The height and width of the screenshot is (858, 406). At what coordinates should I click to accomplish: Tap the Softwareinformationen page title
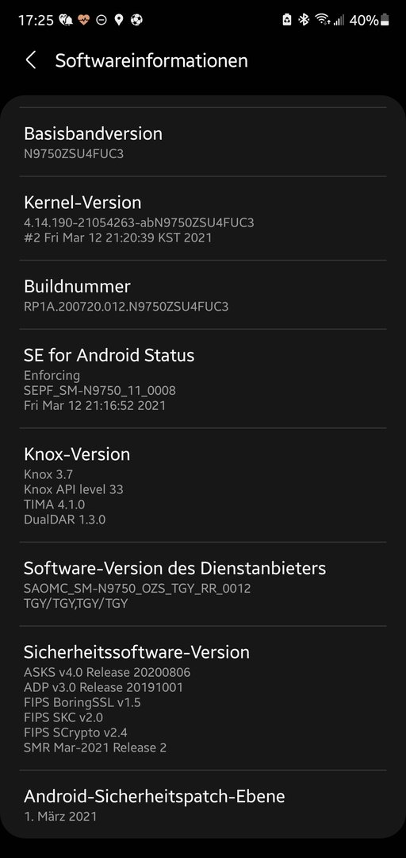coord(151,60)
